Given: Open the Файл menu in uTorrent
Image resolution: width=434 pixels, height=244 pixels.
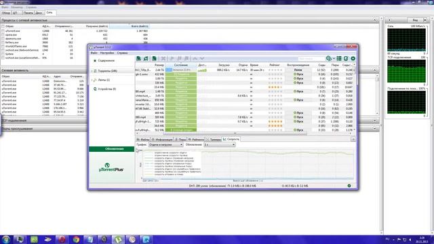Looking at the screenshot, I should point(94,53).
